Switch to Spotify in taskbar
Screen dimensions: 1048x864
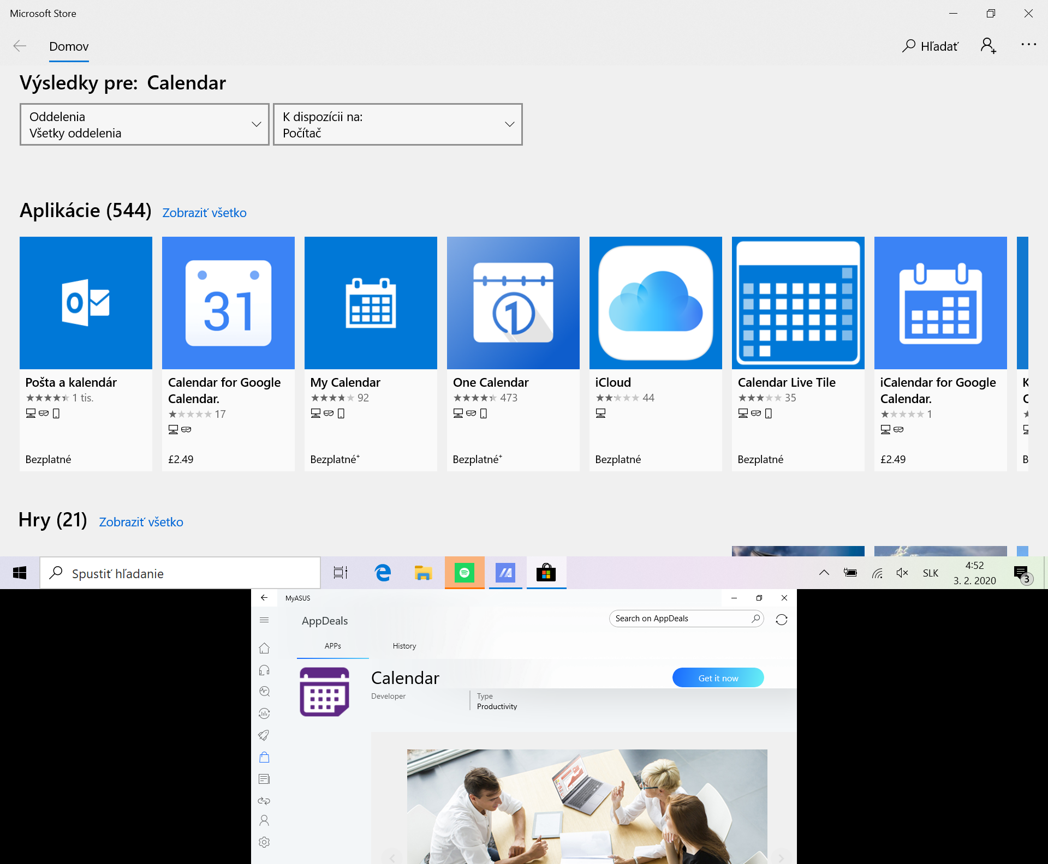465,573
